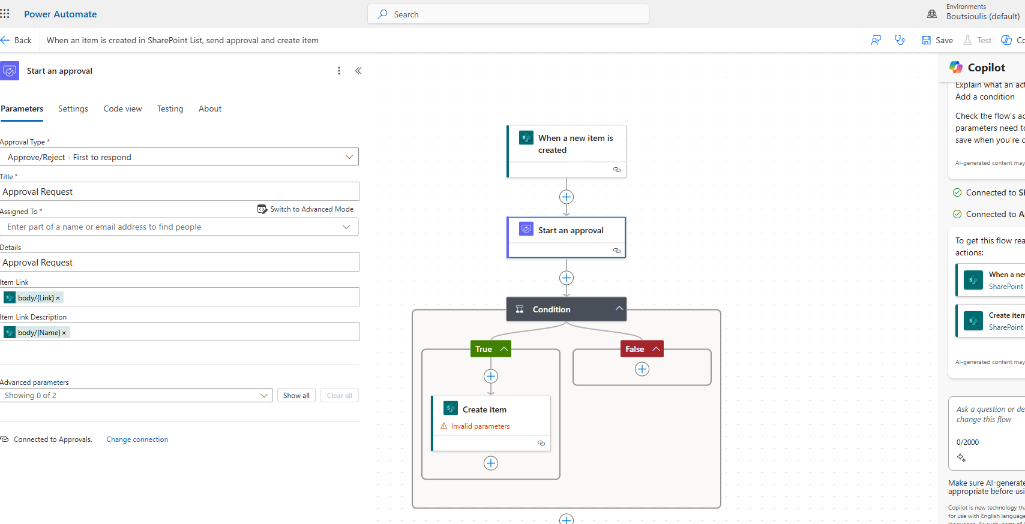
Task: Click the Add a condition suggestion text
Action: pyautogui.click(x=985, y=97)
